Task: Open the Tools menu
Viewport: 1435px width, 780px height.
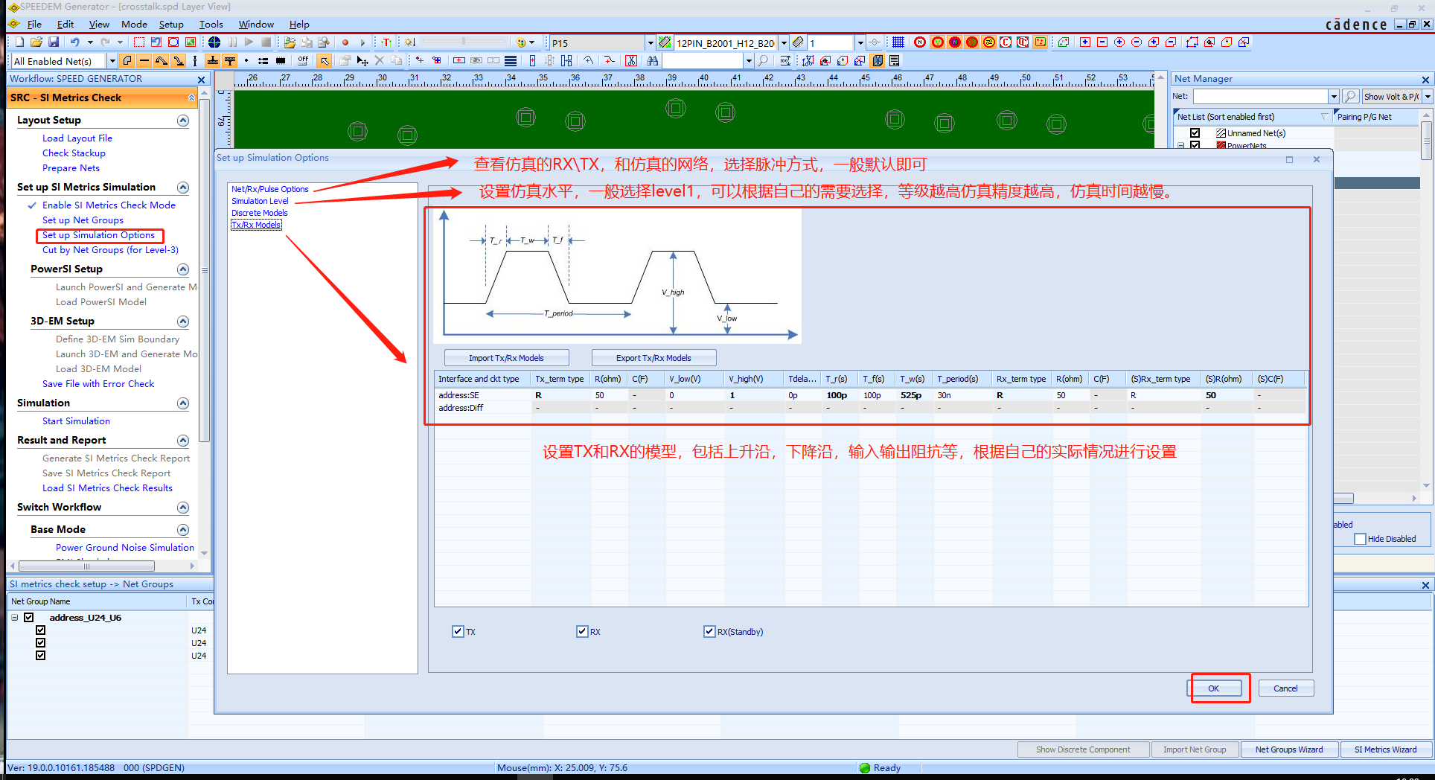Action: tap(211, 25)
